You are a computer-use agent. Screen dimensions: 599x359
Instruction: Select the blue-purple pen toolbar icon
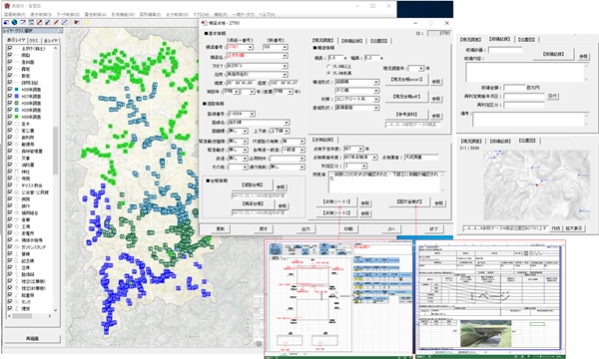[x=64, y=22]
